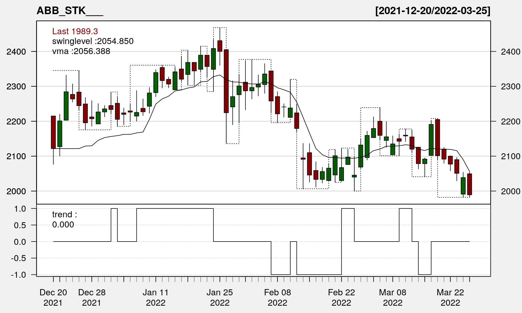This screenshot has height=313, width=522.
Task: Click the ABB_STK chart title
Action: click(x=70, y=11)
